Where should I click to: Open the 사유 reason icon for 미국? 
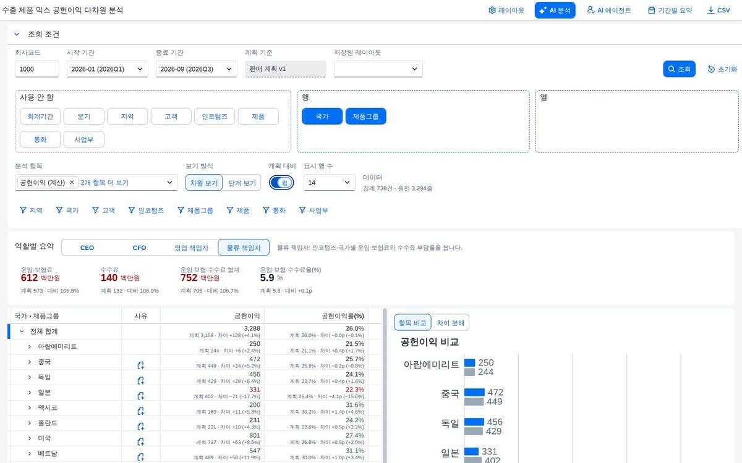click(141, 441)
